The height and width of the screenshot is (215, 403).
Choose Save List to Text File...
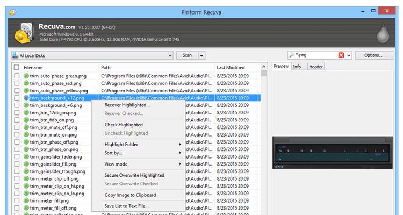click(x=126, y=206)
